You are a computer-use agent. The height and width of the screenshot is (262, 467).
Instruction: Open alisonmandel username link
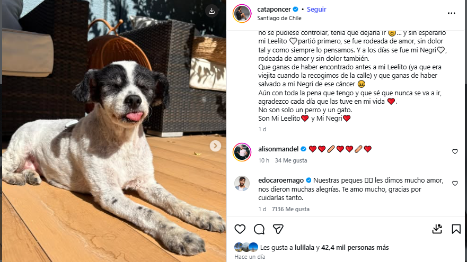(278, 149)
